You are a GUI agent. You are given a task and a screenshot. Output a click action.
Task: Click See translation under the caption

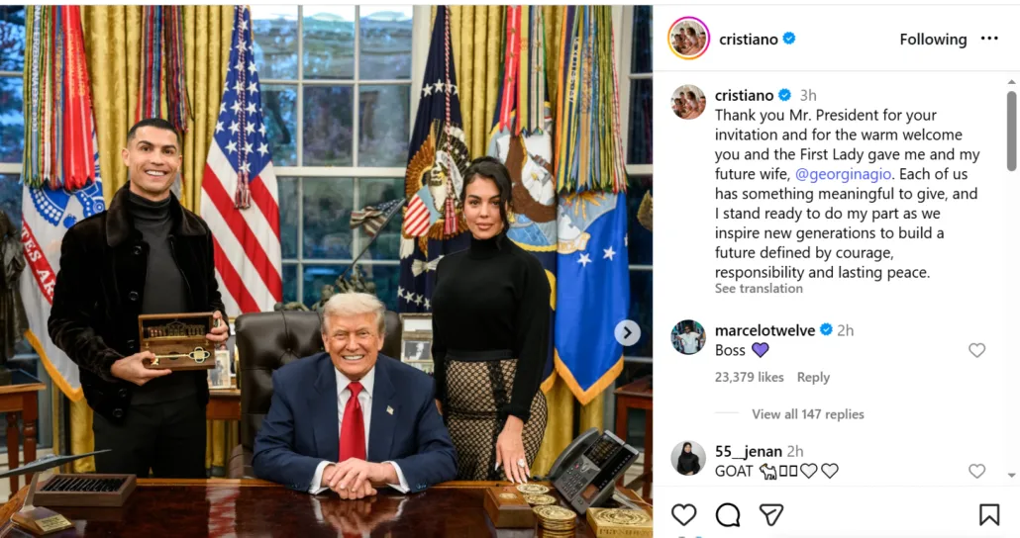click(x=759, y=289)
